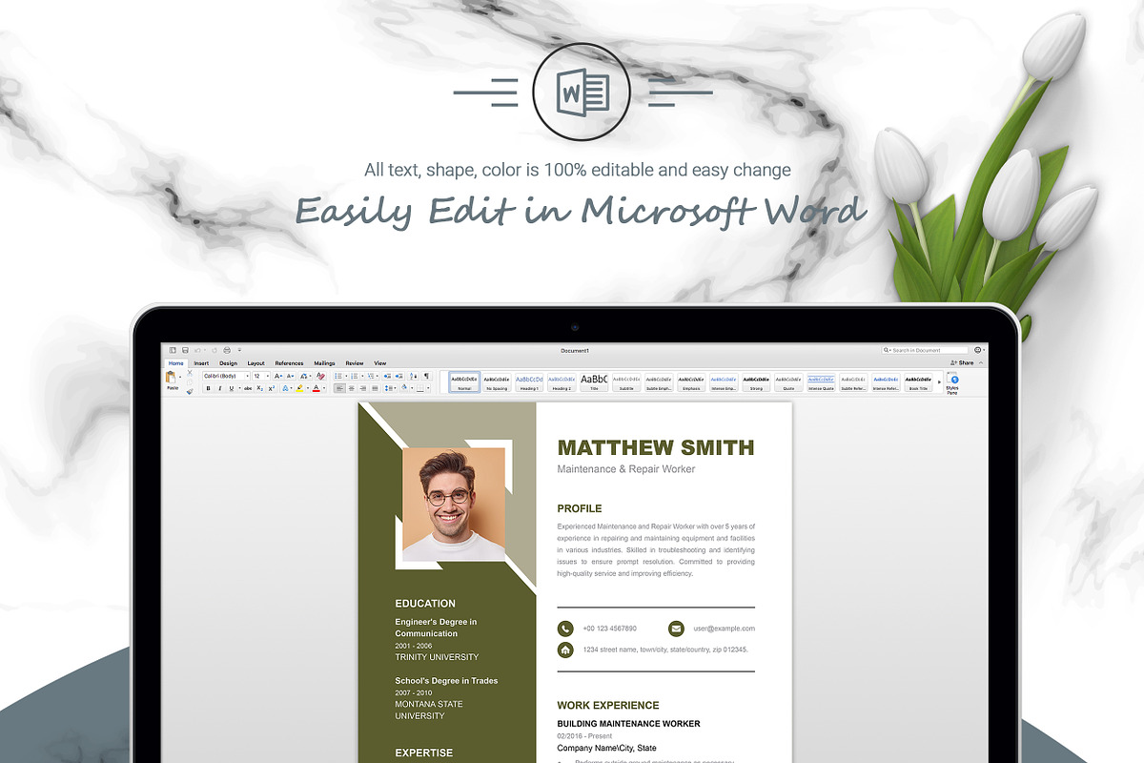Click the Paste clipboard icon

tap(171, 378)
